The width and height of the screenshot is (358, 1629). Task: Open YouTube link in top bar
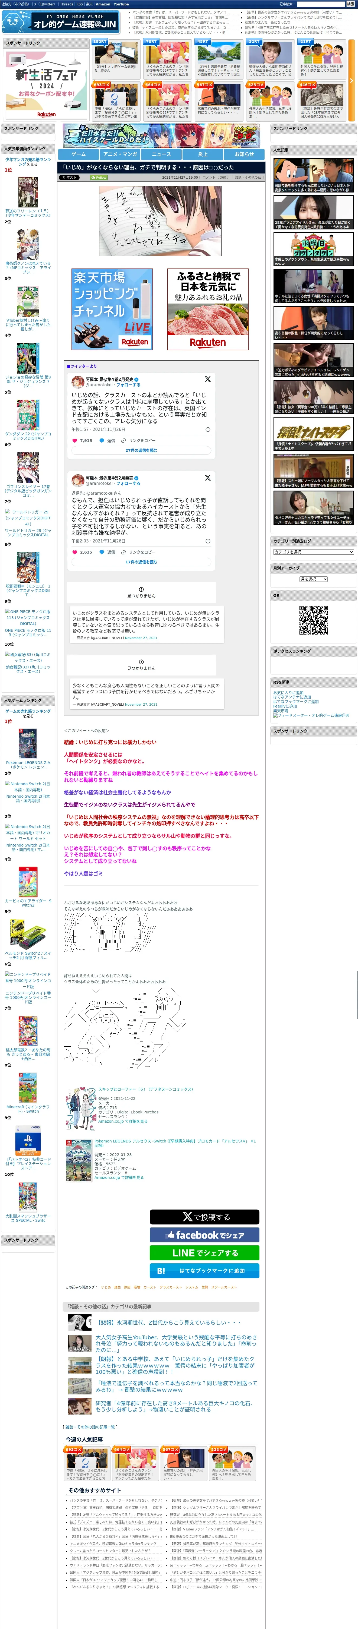click(121, 4)
